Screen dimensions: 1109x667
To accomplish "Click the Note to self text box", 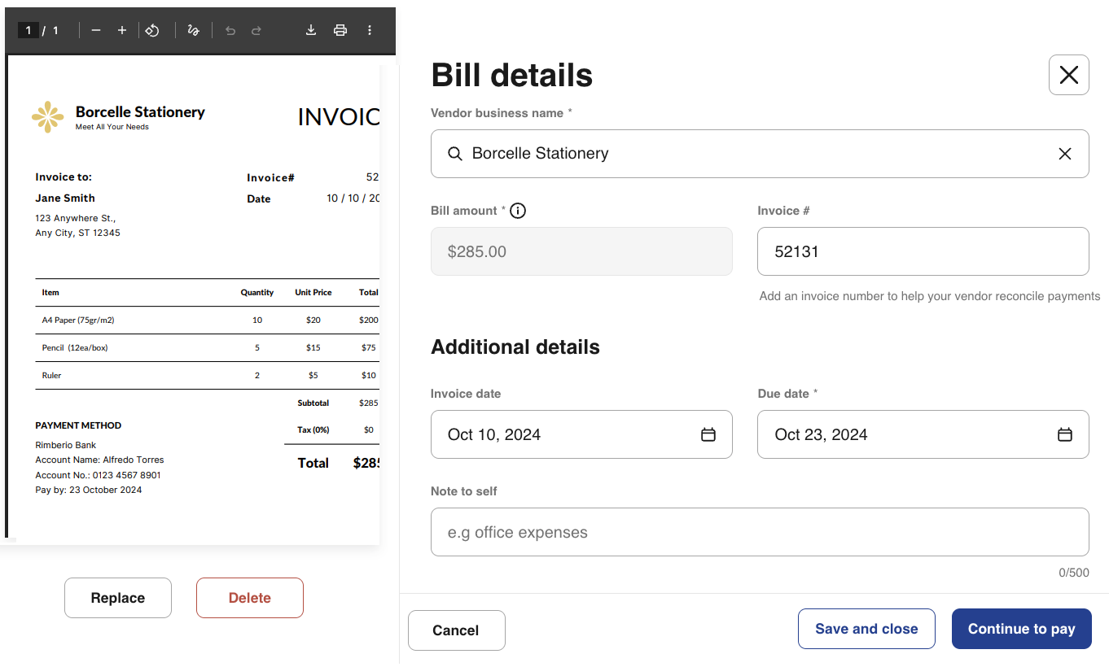I will 759,532.
